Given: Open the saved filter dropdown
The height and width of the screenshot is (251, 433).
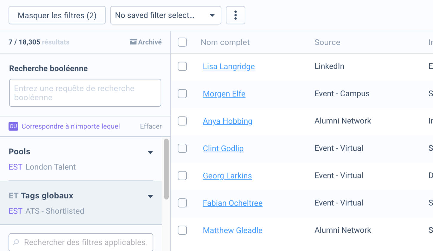Looking at the screenshot, I should (x=166, y=15).
